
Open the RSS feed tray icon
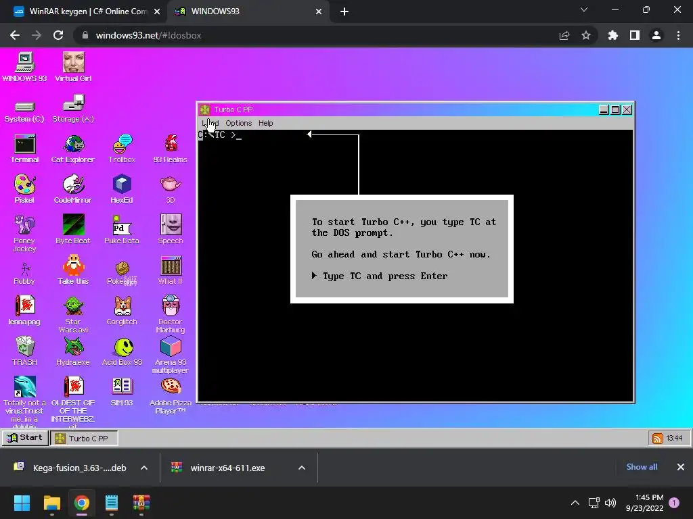[658, 438]
